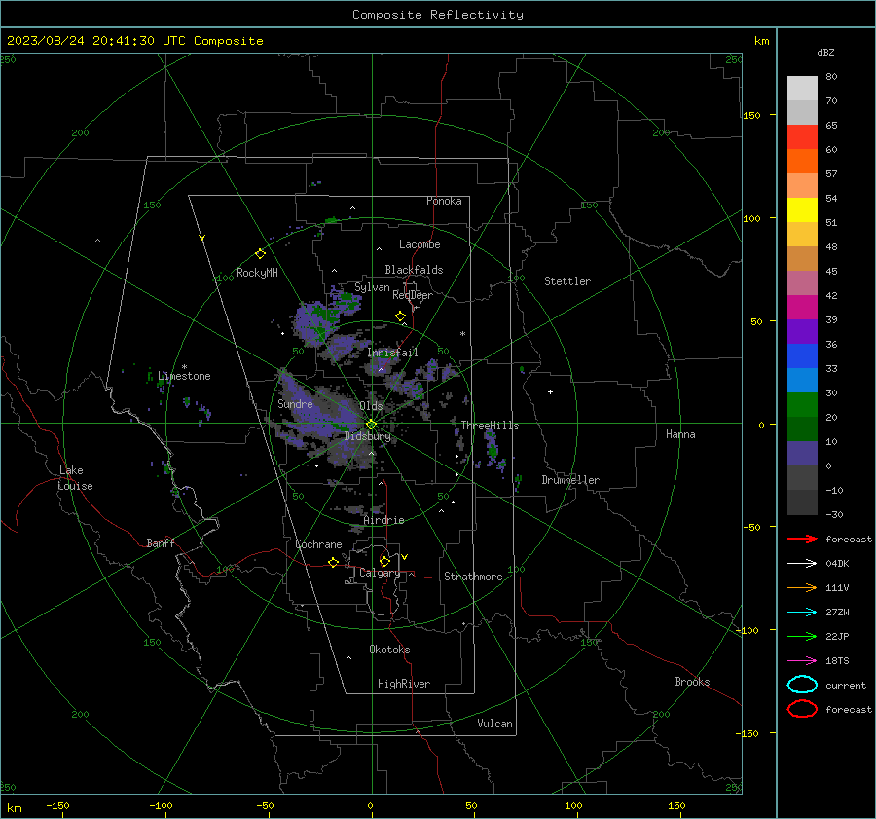The height and width of the screenshot is (819, 876).
Task: Select the deep purple dBZ legend swatch
Action: click(x=802, y=332)
